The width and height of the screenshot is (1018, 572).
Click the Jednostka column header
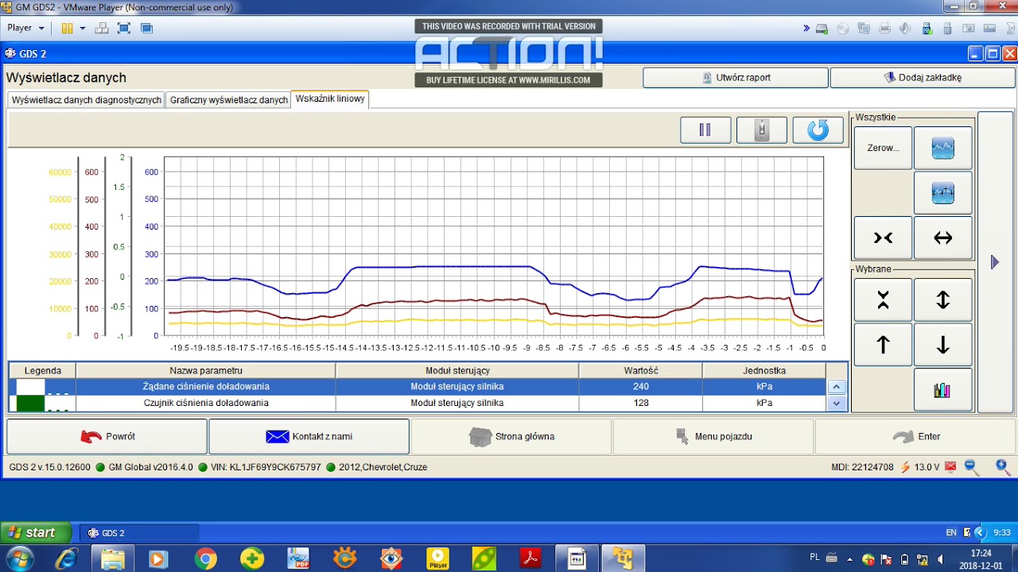tap(764, 370)
